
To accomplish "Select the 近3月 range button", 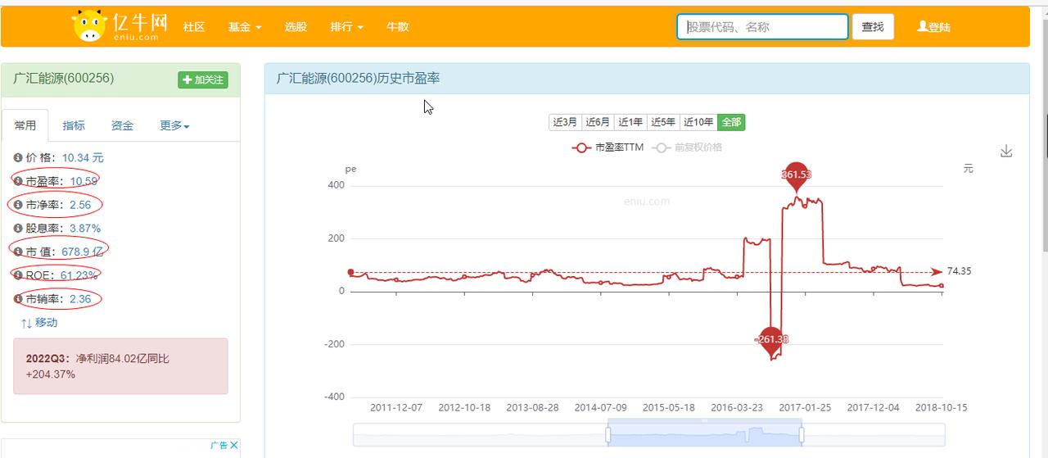I will [565, 122].
